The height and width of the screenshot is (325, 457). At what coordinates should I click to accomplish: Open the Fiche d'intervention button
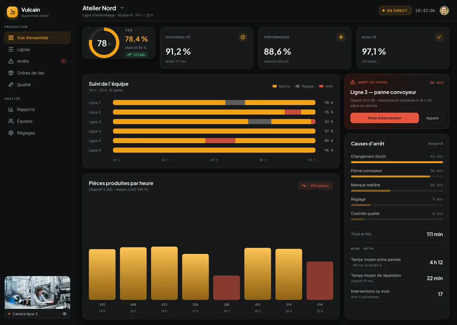pyautogui.click(x=385, y=118)
